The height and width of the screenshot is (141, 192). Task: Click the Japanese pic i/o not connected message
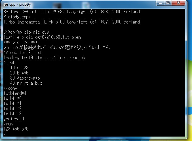click(56, 48)
